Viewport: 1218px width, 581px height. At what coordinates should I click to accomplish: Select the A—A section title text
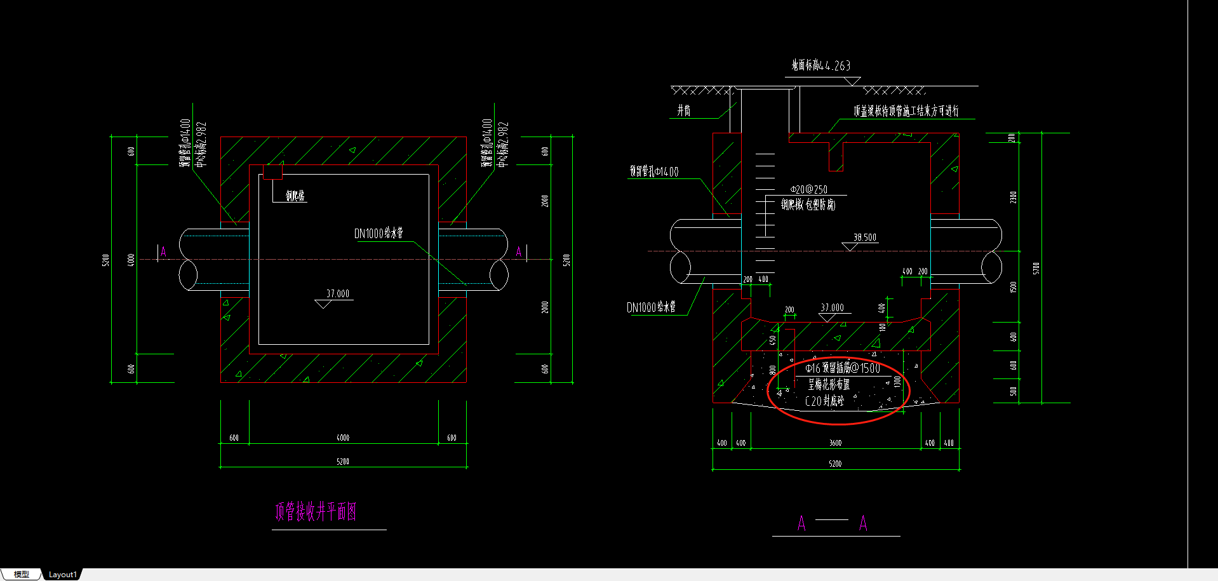(833, 523)
